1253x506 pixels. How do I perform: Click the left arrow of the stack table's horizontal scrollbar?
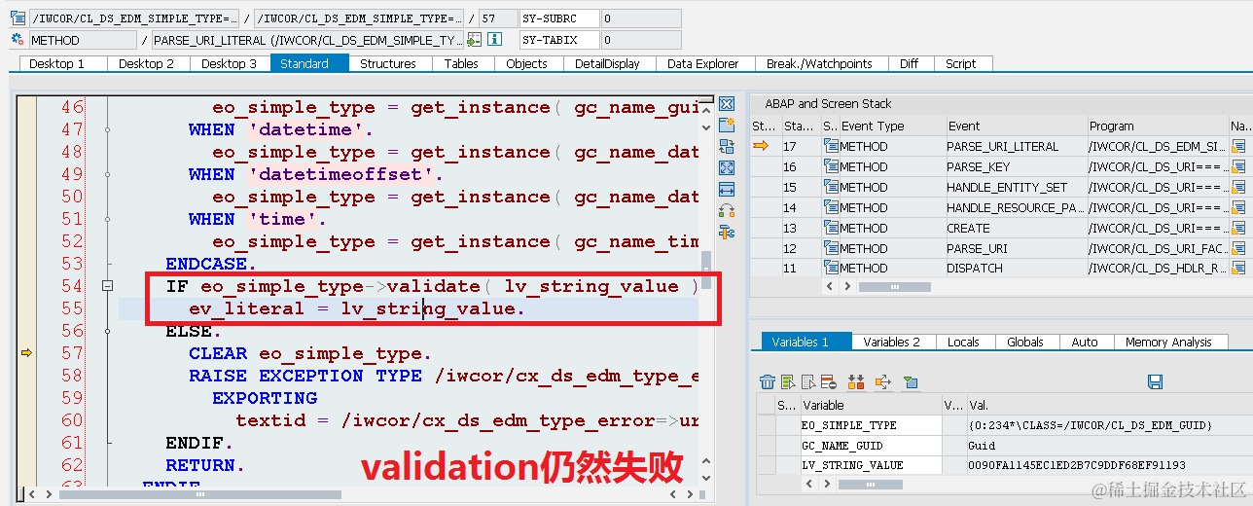830,287
